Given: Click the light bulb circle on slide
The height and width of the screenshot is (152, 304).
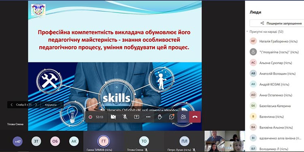Looking at the screenshot, I should (x=72, y=113).
